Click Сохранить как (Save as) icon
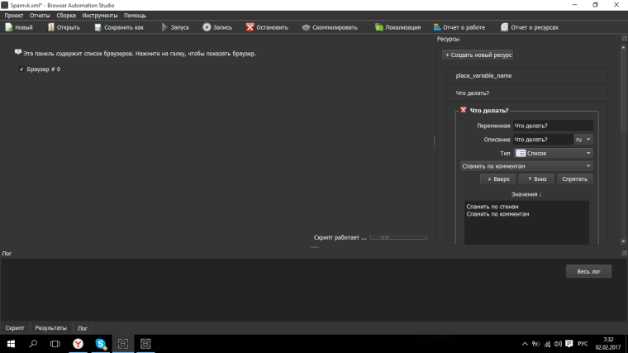Image resolution: width=628 pixels, height=353 pixels. [98, 27]
